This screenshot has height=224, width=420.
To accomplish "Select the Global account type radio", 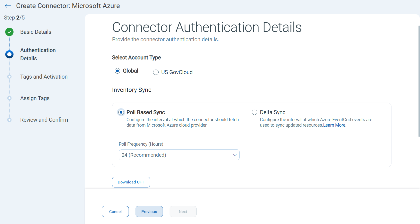I will (117, 71).
